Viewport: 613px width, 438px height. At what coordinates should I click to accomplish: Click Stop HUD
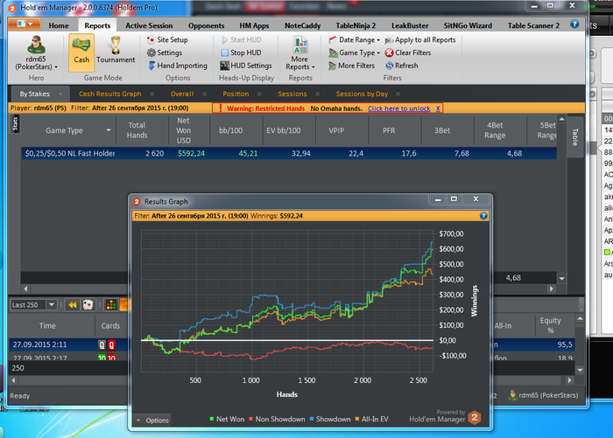point(241,52)
